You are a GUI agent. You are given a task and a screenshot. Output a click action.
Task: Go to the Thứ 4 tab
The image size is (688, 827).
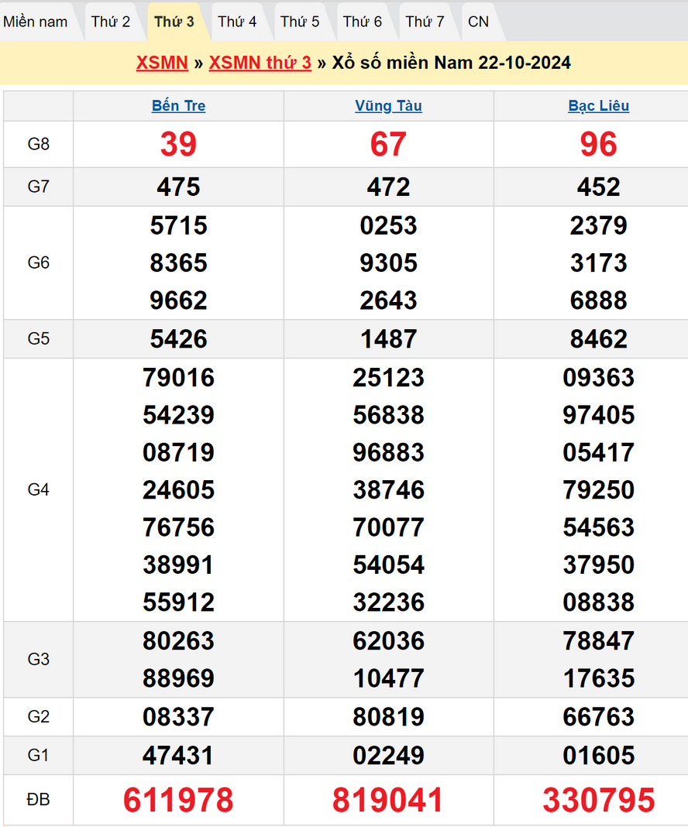pos(237,22)
